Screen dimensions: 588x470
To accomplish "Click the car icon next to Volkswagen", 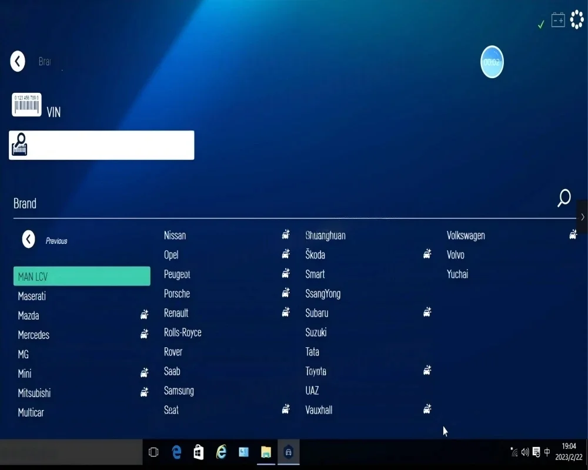I will coord(573,234).
